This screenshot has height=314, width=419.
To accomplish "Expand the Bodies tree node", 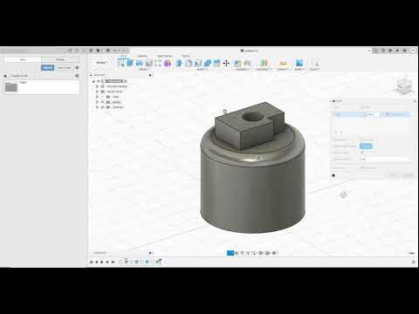I will tap(98, 102).
